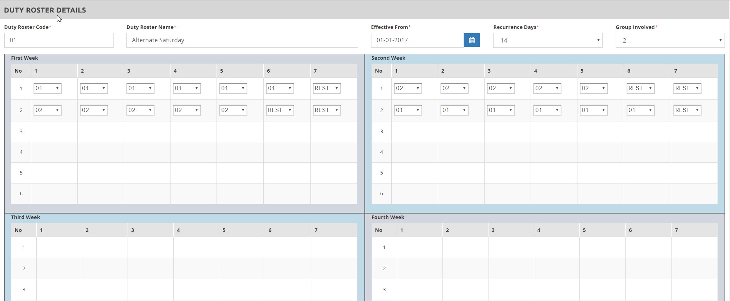This screenshot has height=301, width=730.
Task: Open First Week row 1 day 3 dropdown
Action: 140,88
